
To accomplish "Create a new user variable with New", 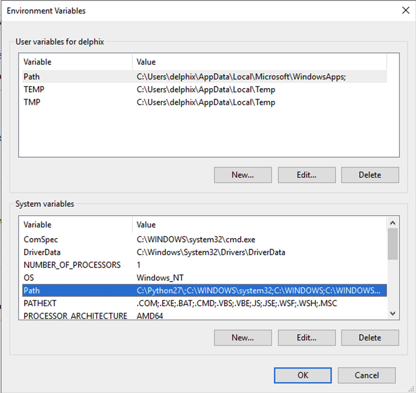I will [242, 175].
